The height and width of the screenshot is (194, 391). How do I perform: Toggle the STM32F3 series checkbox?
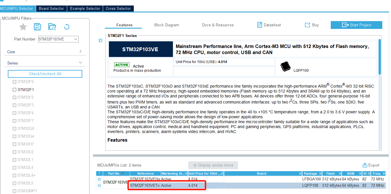tap(14, 105)
